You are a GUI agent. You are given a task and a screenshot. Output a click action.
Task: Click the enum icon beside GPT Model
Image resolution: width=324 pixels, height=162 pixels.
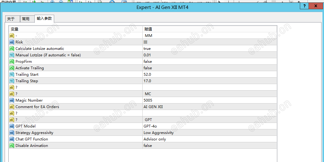click(11, 126)
